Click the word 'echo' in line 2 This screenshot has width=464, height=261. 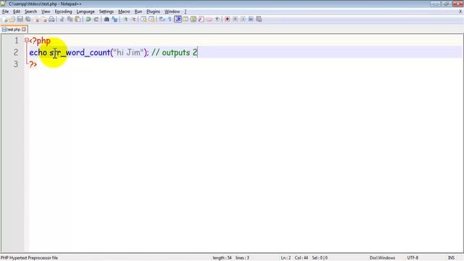pos(38,52)
